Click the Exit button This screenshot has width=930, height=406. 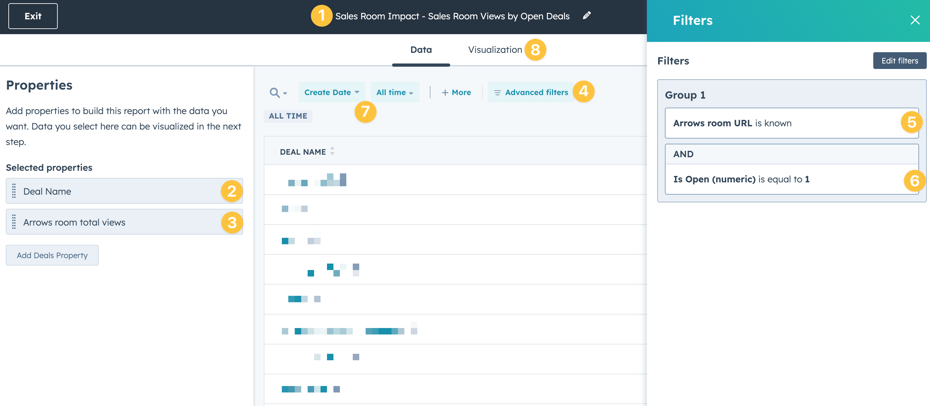pos(33,16)
